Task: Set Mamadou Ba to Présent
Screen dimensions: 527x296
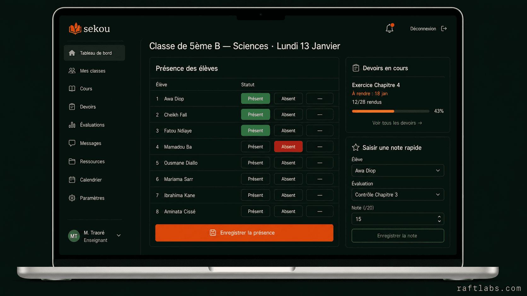Action: point(255,147)
